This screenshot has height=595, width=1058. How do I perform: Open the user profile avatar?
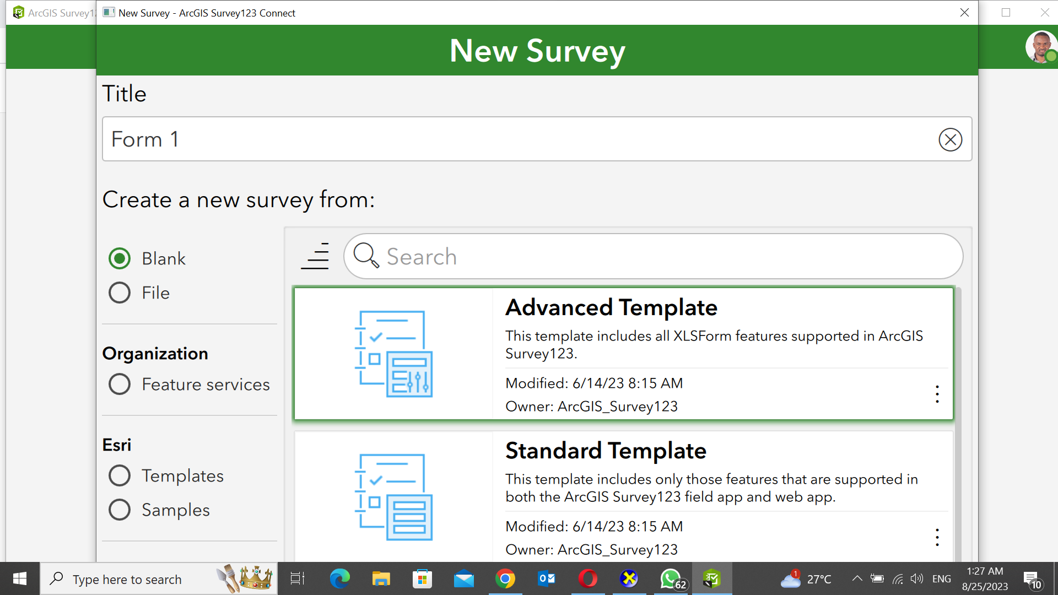click(x=1041, y=47)
